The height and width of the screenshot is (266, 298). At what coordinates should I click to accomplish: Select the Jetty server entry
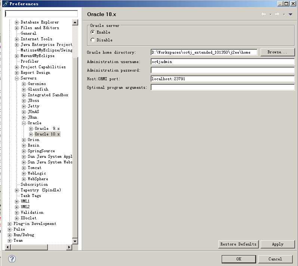click(x=33, y=106)
